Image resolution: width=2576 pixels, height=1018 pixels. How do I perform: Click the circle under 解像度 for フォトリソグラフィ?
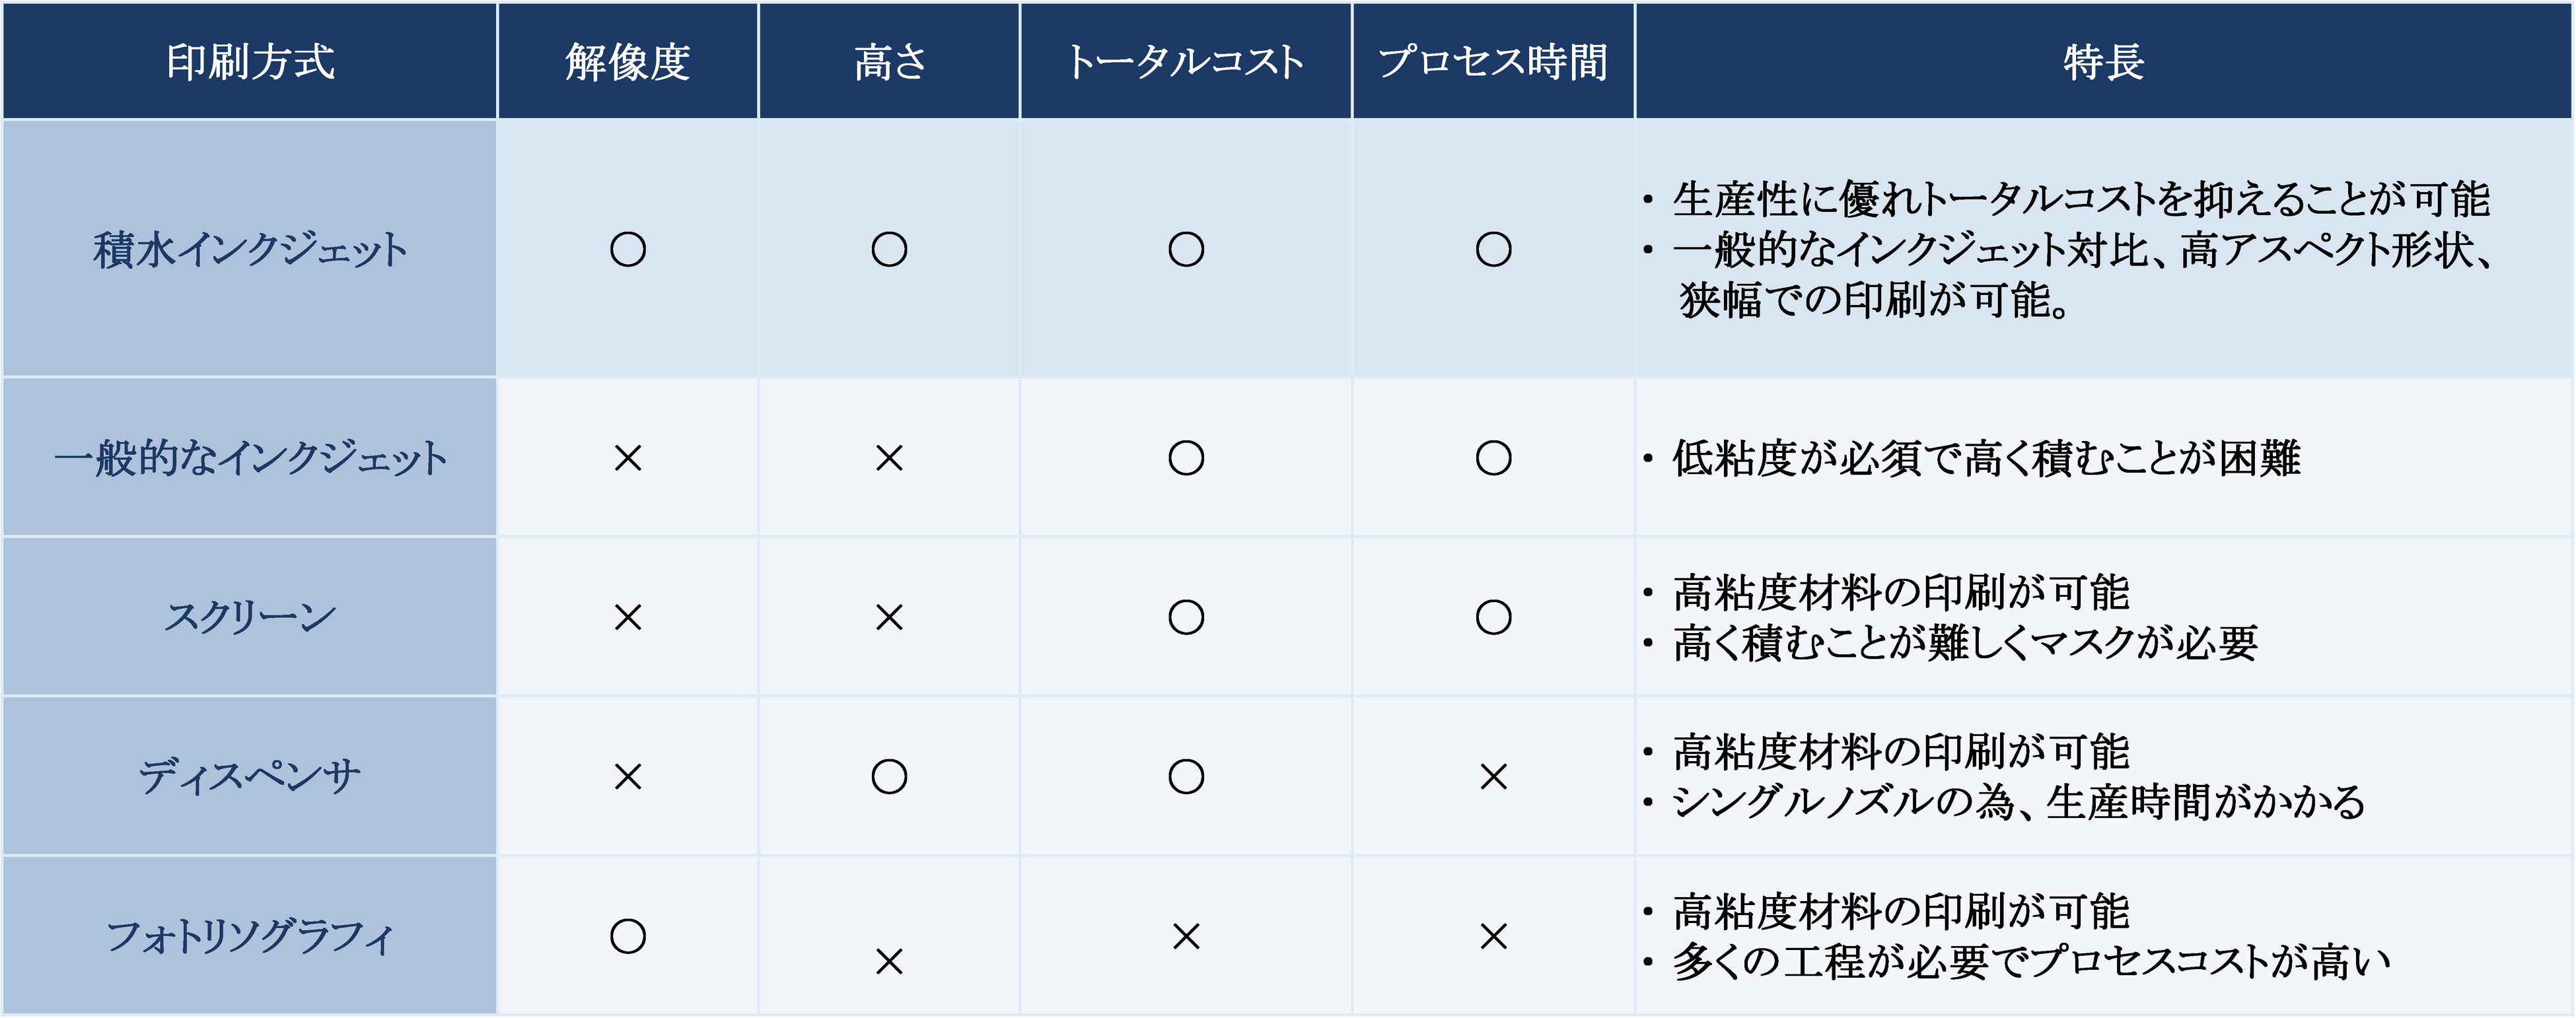[628, 936]
